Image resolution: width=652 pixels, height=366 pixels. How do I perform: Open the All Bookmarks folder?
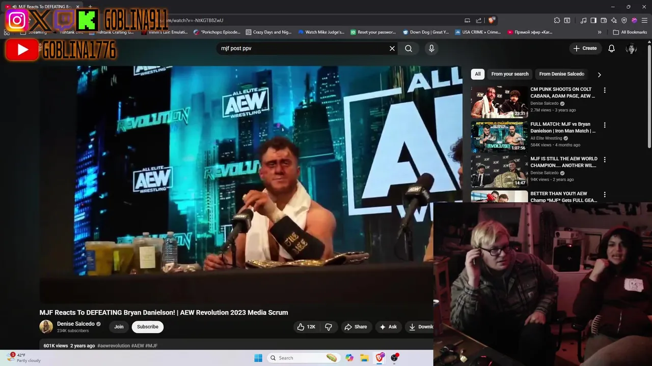point(630,32)
